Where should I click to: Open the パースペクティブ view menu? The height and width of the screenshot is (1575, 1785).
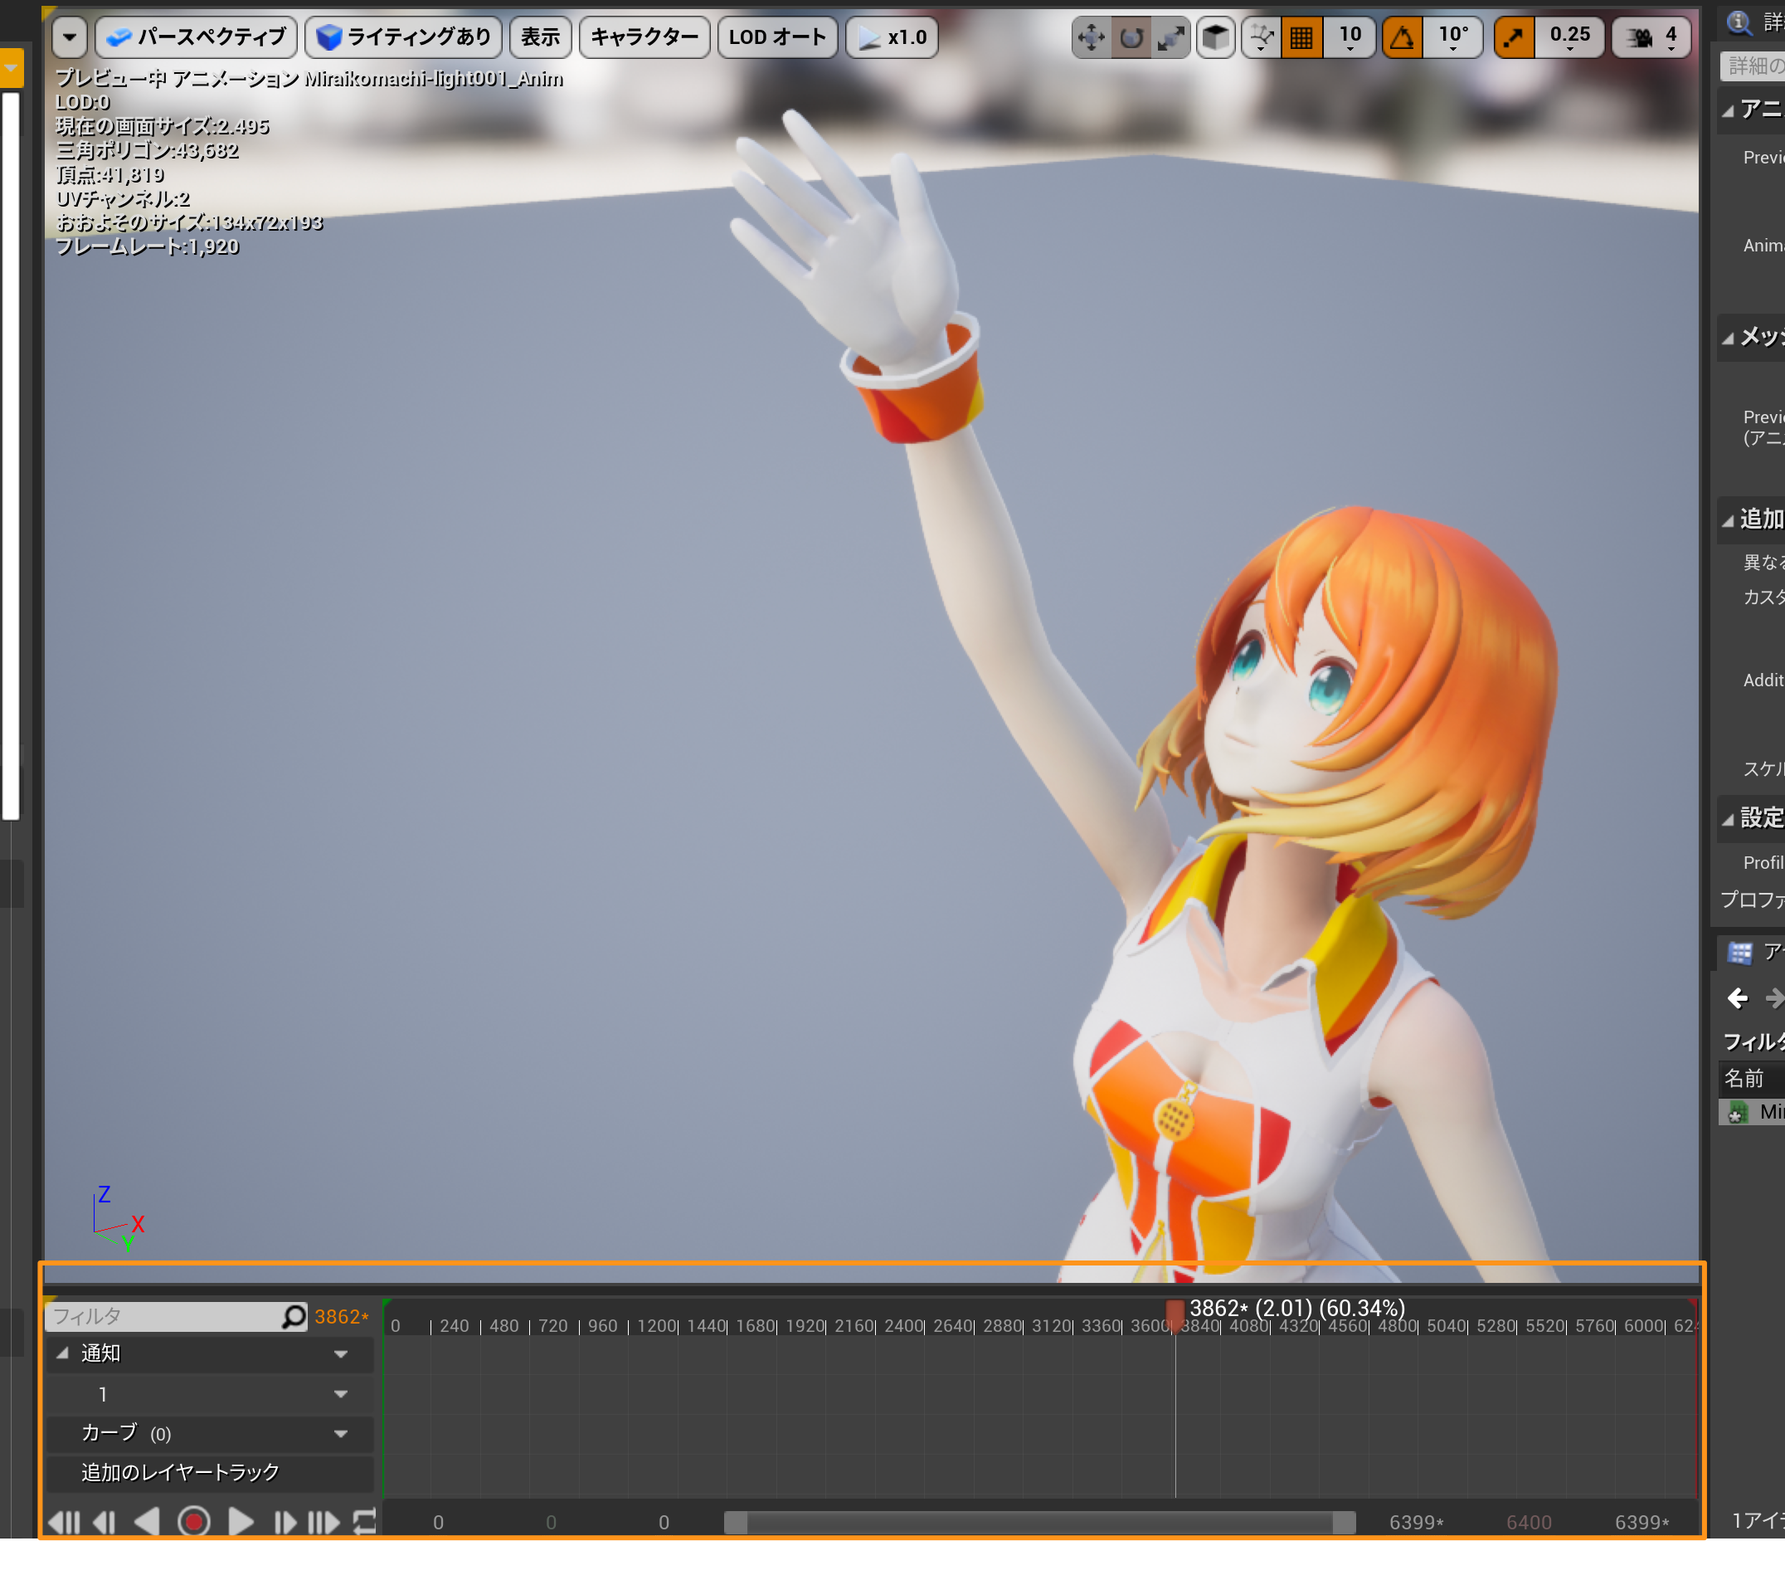click(196, 37)
